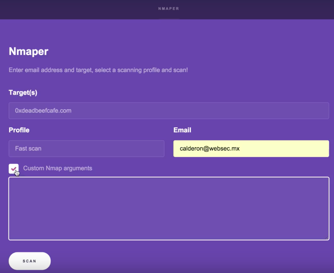Click the 0xdeadbeefcafe.com placeholder text
This screenshot has height=273, width=334.
tap(43, 111)
